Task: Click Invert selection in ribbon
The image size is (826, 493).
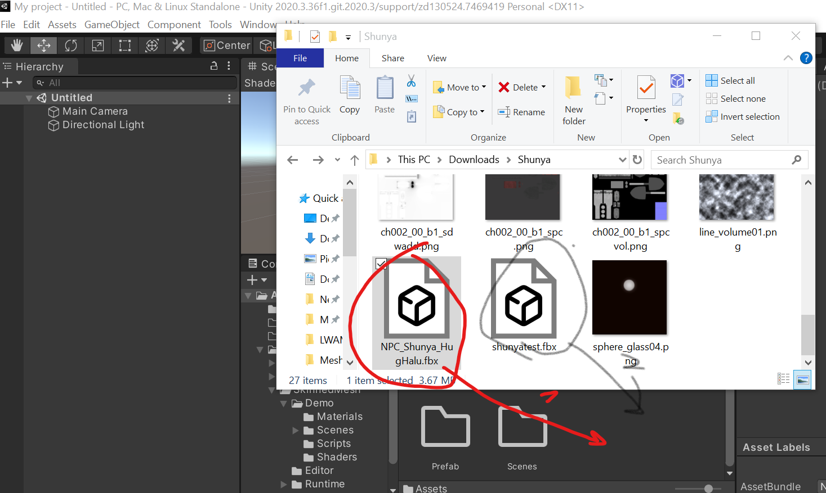Action: 743,116
